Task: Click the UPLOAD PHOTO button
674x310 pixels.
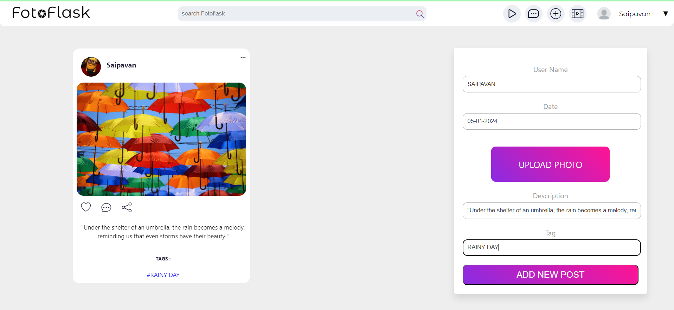Action: pyautogui.click(x=550, y=164)
